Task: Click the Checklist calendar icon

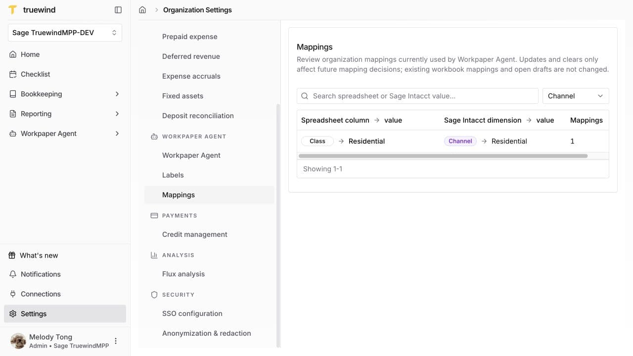Action: pyautogui.click(x=13, y=74)
